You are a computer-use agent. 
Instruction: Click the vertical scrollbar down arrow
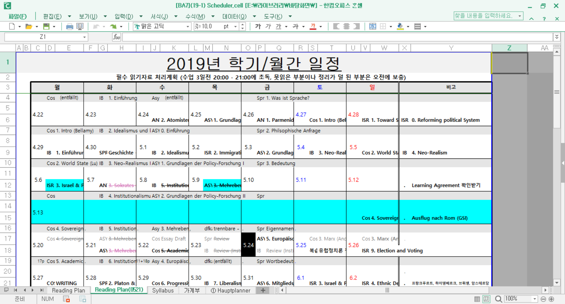click(556, 283)
